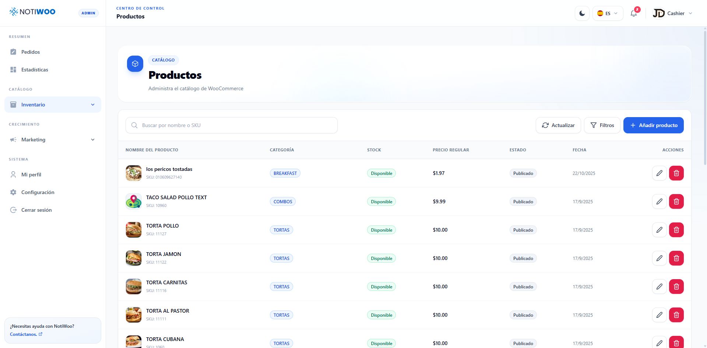Click the Inventario archive icon
Screen dimensions: 707x348
tap(13, 105)
